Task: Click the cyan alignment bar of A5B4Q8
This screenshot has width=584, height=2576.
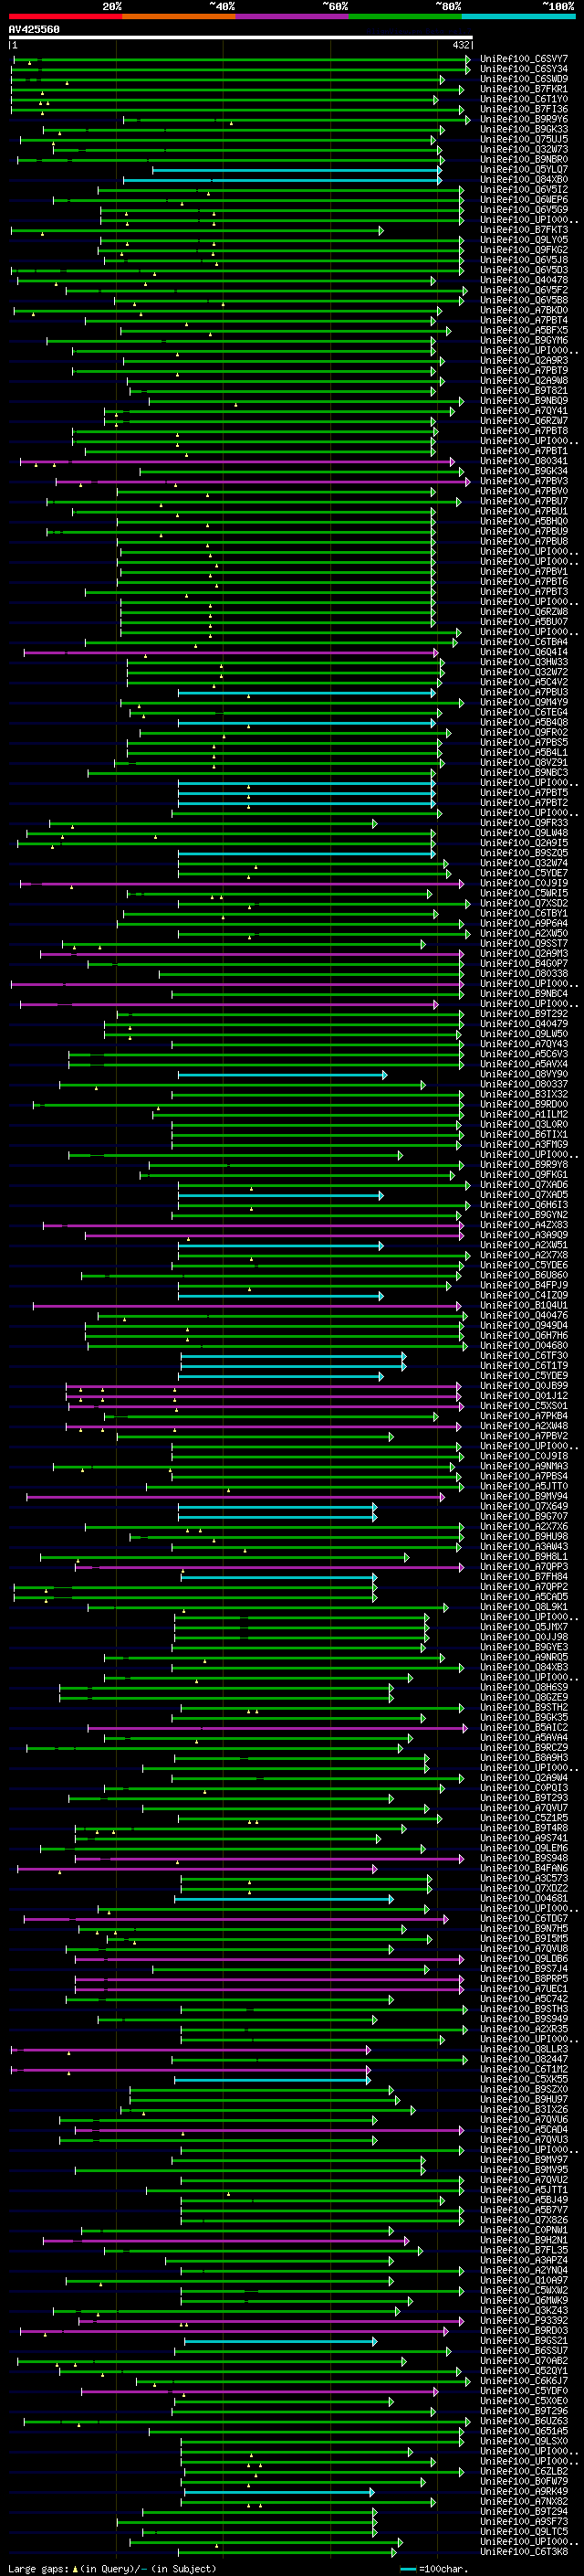Action: 308,723
